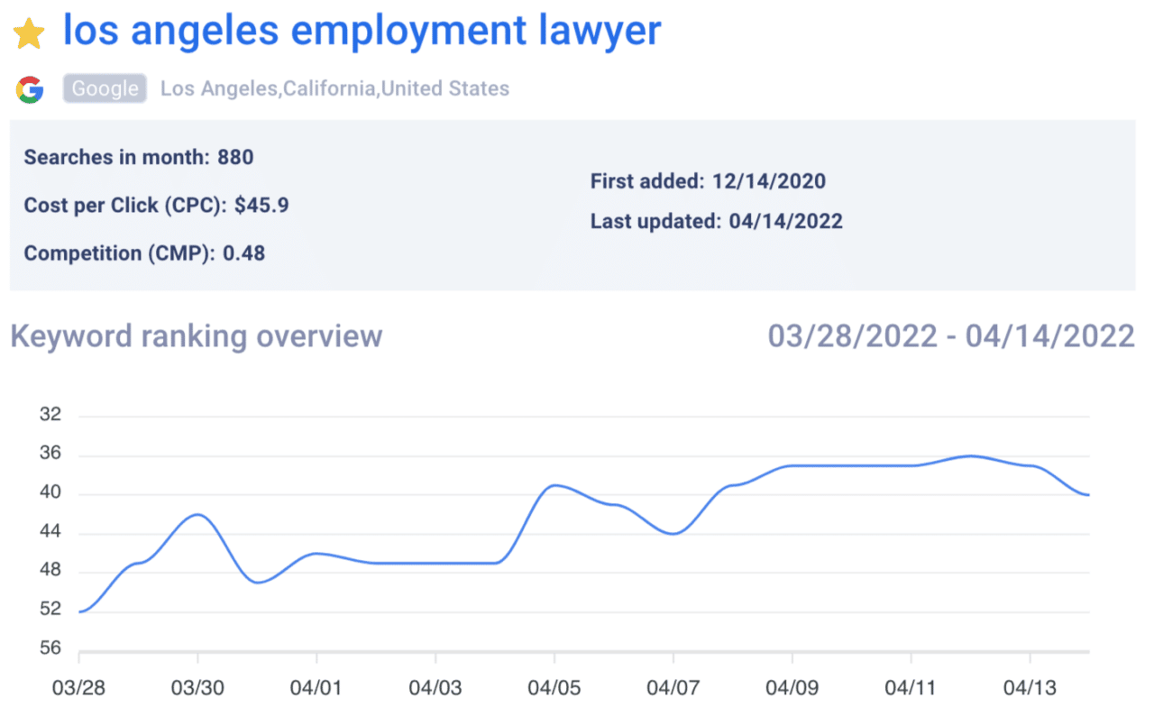The width and height of the screenshot is (1154, 716).
Task: Click the 04/09 x-axis date label
Action: [x=792, y=687]
